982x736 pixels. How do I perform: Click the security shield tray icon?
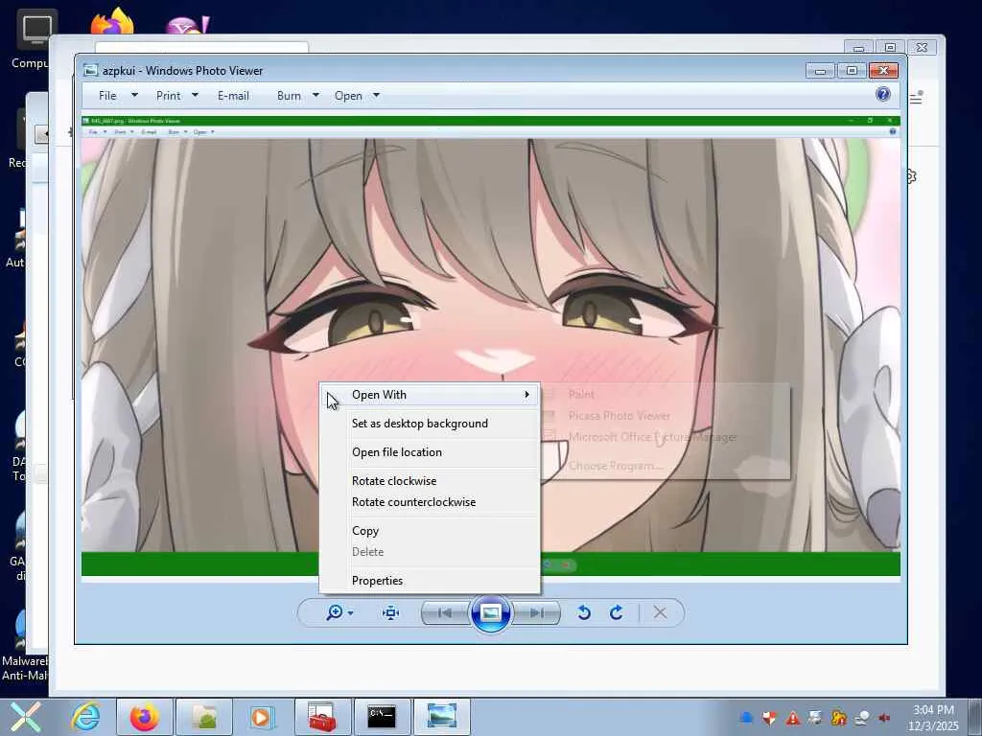click(x=770, y=718)
